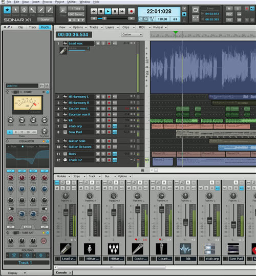Solo the Saw Pad track
256x276 pixels.
click(103, 132)
